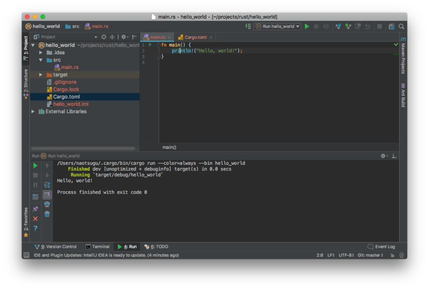The width and height of the screenshot is (429, 290).
Task: Click src breadcrumb in navigation bar
Action: pos(72,26)
